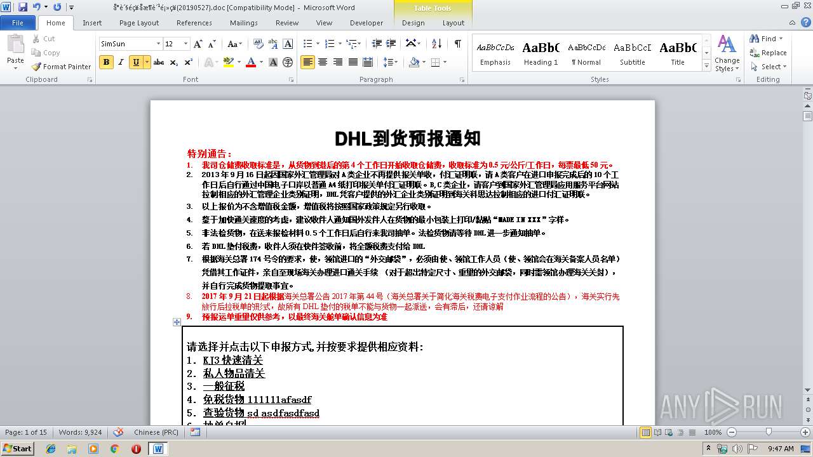The image size is (813, 457).
Task: Open Internet Explorer from taskbar
Action: [x=51, y=449]
